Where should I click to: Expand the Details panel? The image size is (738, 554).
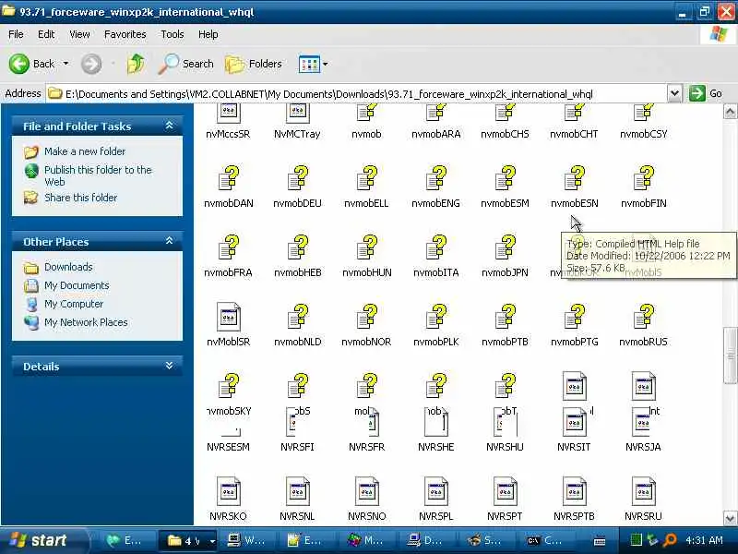(170, 366)
